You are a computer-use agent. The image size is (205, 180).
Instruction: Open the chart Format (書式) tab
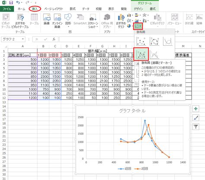tap(153, 9)
